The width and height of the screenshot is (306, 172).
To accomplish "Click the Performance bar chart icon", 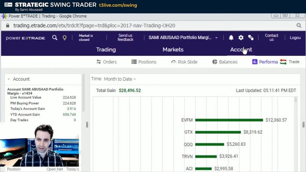I will point(255,62).
